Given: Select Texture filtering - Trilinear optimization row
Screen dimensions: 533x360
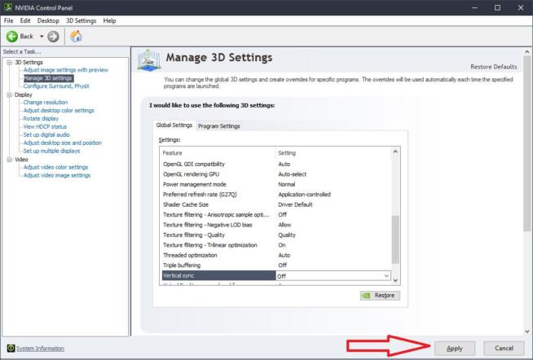Looking at the screenshot, I should click(x=275, y=245).
